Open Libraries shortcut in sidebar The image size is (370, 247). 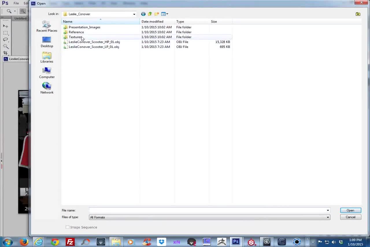coord(47,57)
